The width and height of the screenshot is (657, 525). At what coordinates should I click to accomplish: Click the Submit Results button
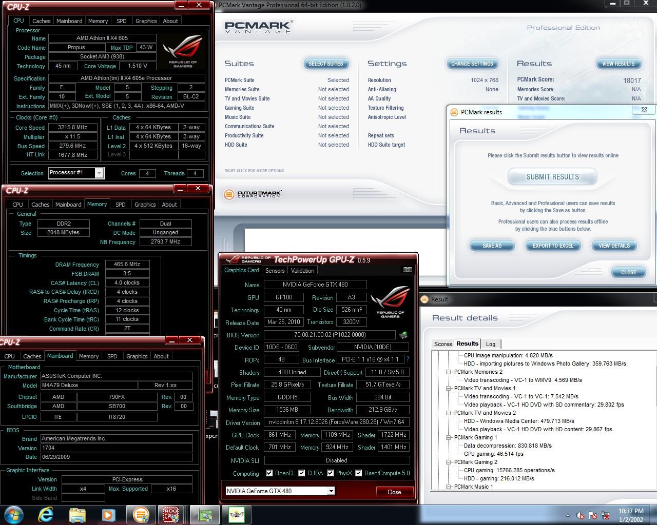pyautogui.click(x=552, y=177)
